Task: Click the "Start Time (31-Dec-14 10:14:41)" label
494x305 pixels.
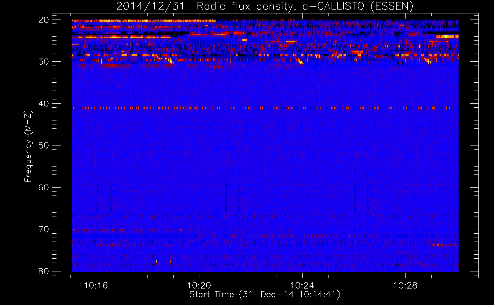Action: coord(265,295)
